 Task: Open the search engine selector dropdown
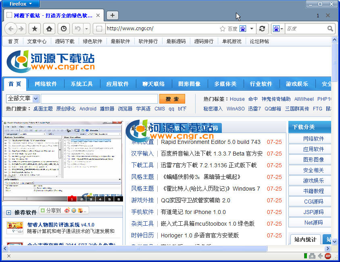pos(278,29)
